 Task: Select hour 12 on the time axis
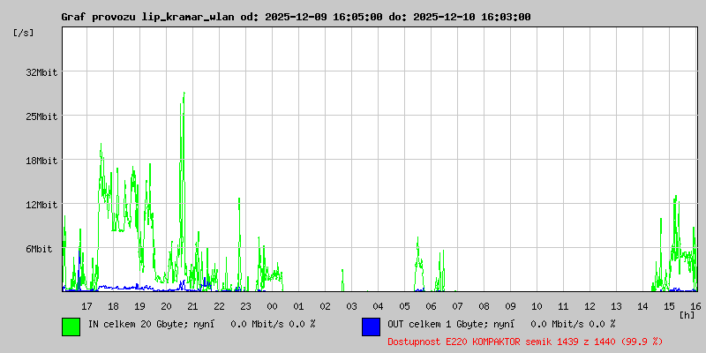click(590, 305)
